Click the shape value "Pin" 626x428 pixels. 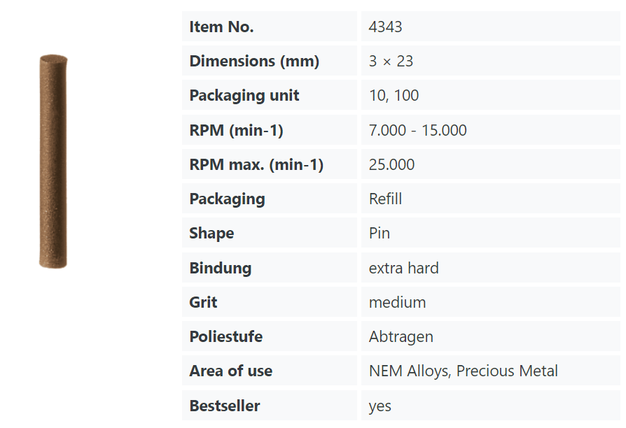(380, 233)
